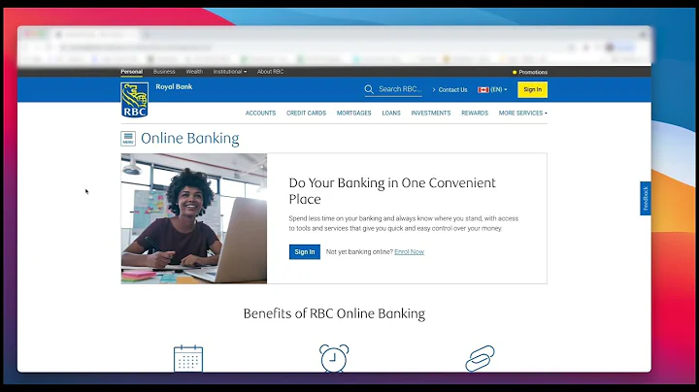
Task: Click the Online Banking heading
Action: (190, 139)
